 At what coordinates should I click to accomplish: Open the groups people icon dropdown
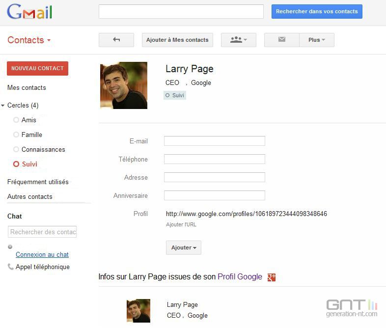click(238, 40)
